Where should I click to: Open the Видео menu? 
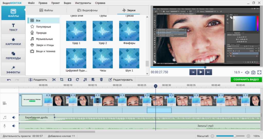[68, 3]
